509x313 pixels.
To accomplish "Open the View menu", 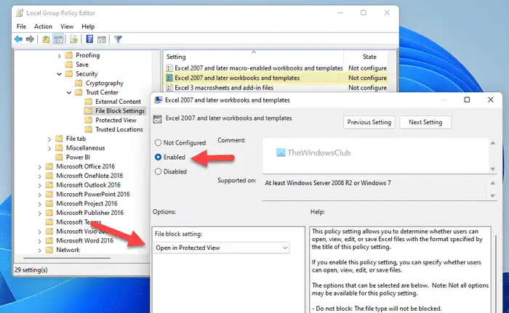I will (x=67, y=26).
